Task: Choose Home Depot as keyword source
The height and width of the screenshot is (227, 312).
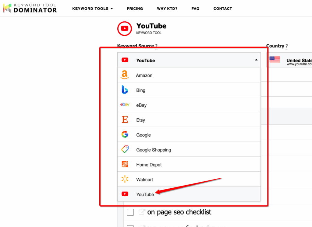Action: pos(189,164)
